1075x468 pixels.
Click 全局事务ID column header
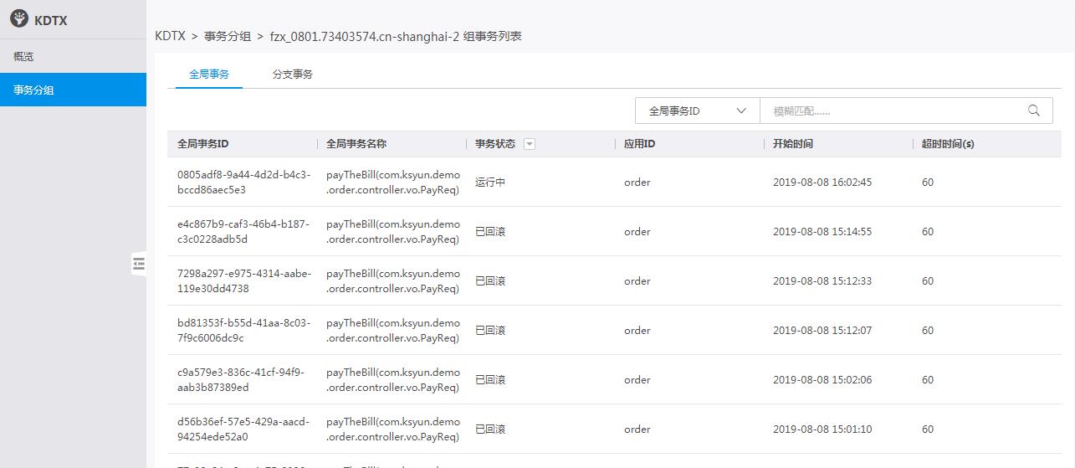coord(203,144)
